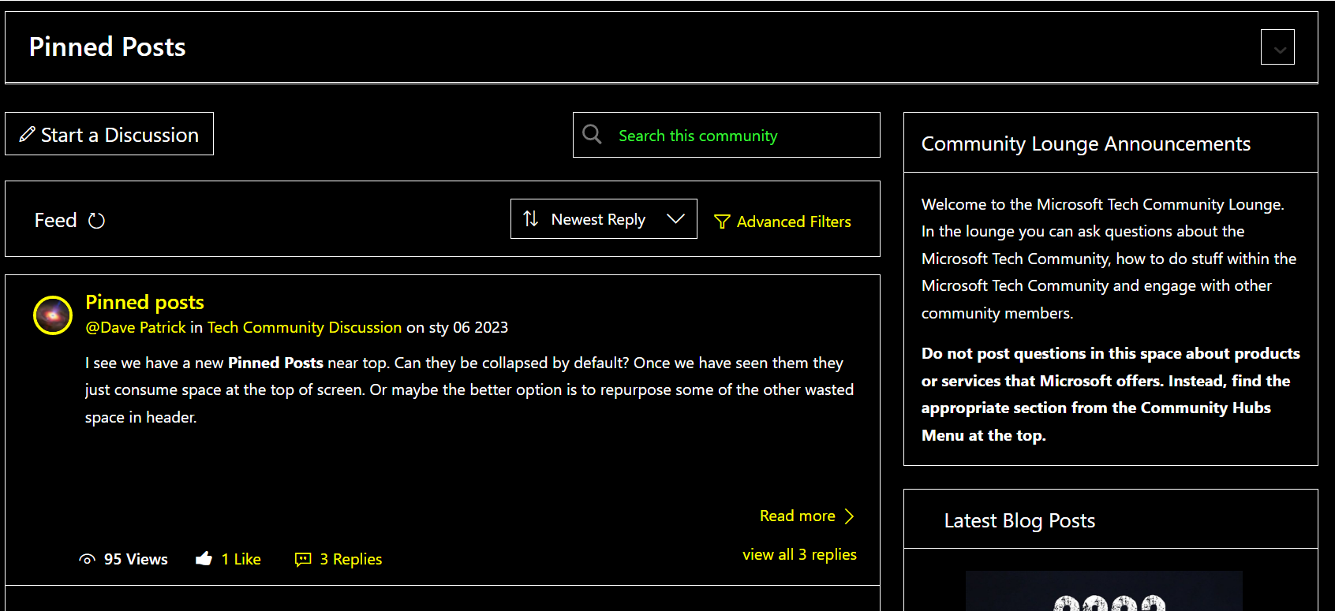Click the thumbs-up like icon
The height and width of the screenshot is (611, 1335).
pos(204,559)
